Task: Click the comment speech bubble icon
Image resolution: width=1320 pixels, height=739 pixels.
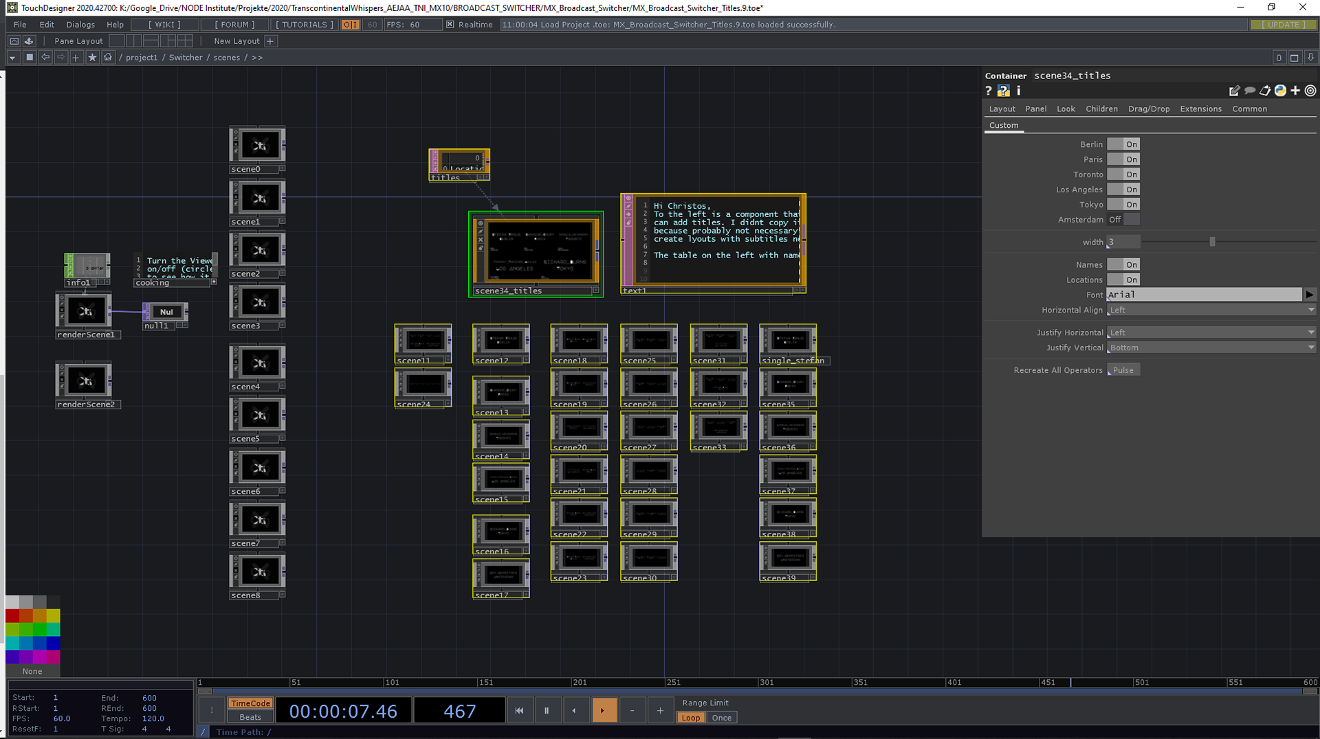Action: 1250,91
